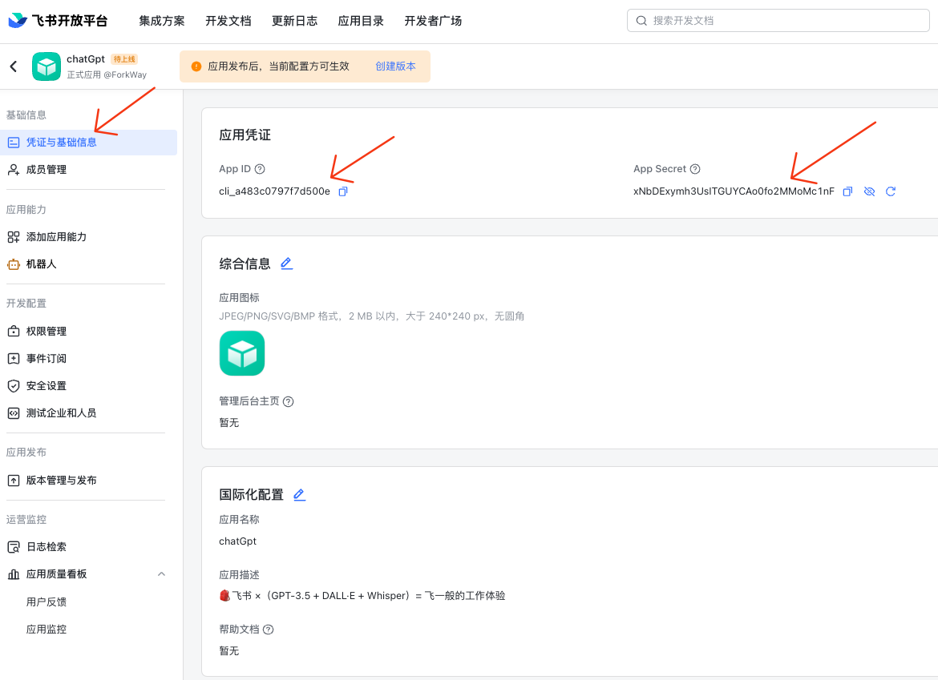Click the 事件订阅 icon
Screen dimensions: 938x680
(13, 359)
